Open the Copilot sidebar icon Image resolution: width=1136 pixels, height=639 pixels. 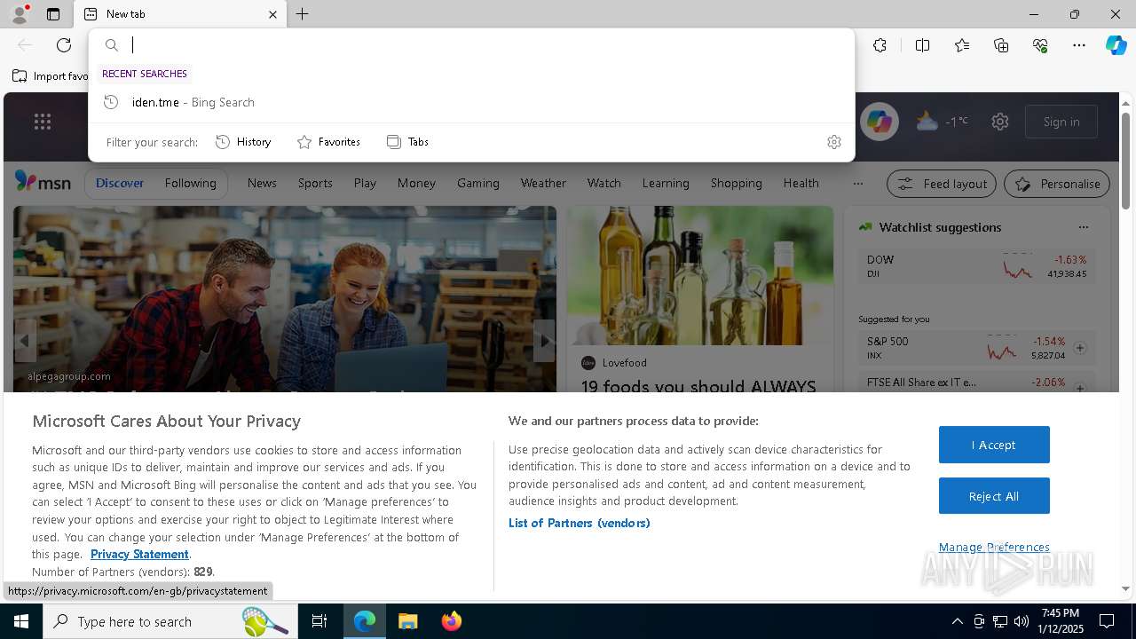click(1116, 45)
